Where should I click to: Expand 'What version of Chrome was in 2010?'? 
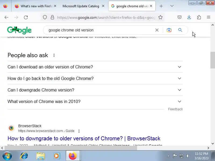point(95,101)
